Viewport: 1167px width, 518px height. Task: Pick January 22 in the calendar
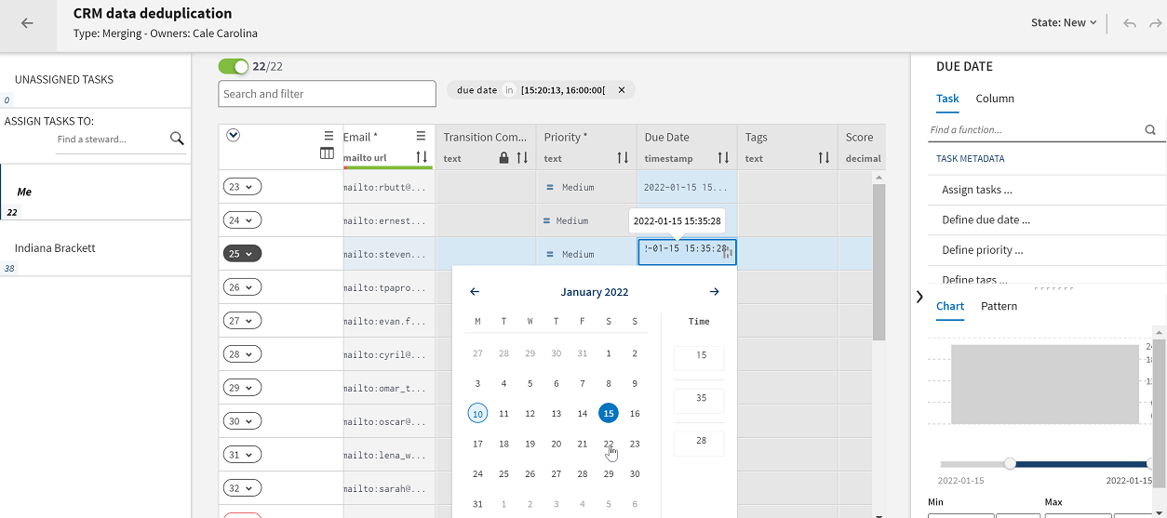point(608,444)
